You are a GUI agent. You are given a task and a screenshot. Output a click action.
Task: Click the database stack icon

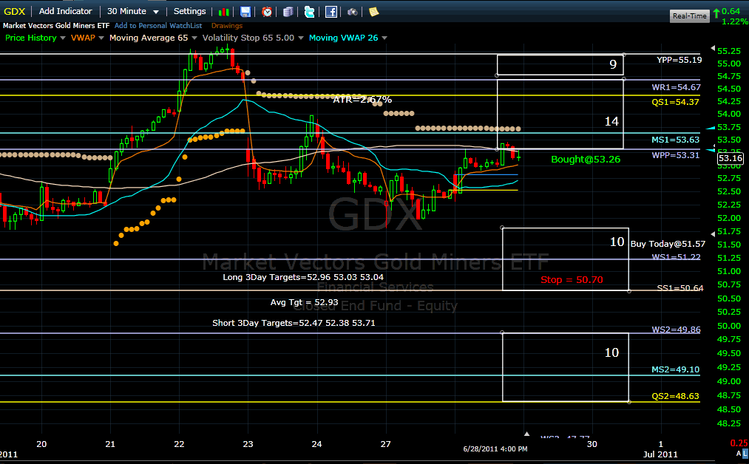pyautogui.click(x=288, y=12)
